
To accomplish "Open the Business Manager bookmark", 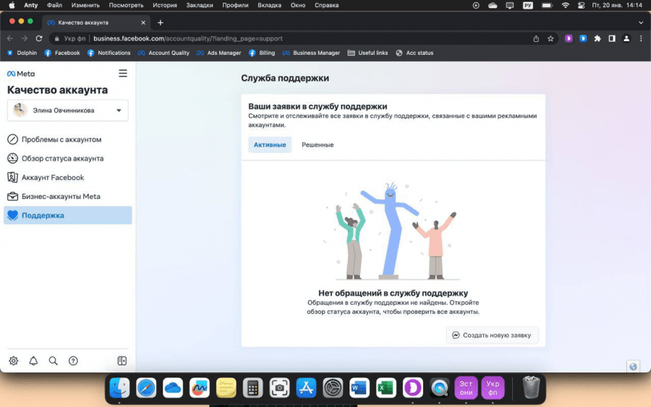I will (x=311, y=53).
